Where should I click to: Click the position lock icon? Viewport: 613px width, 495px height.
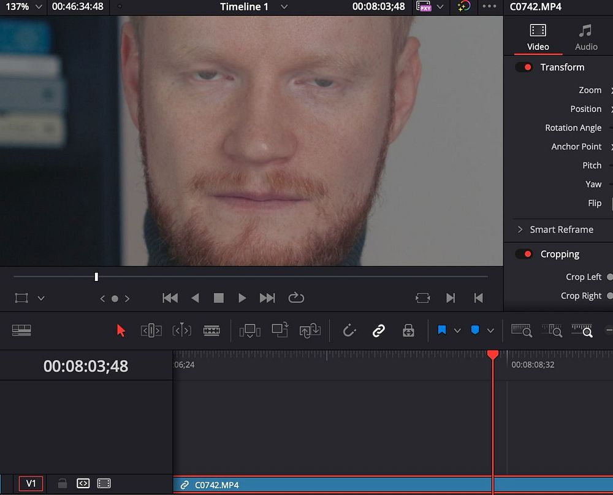click(x=408, y=331)
